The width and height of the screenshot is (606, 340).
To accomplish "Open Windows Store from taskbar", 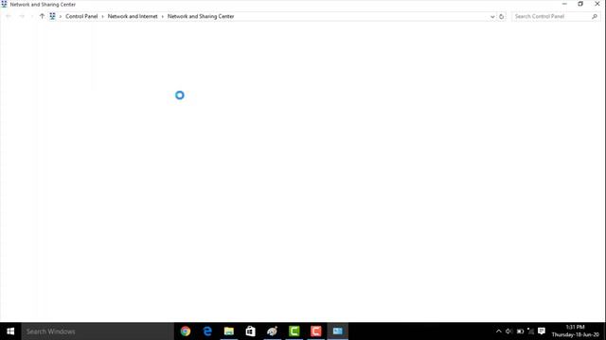I will pyautogui.click(x=250, y=331).
